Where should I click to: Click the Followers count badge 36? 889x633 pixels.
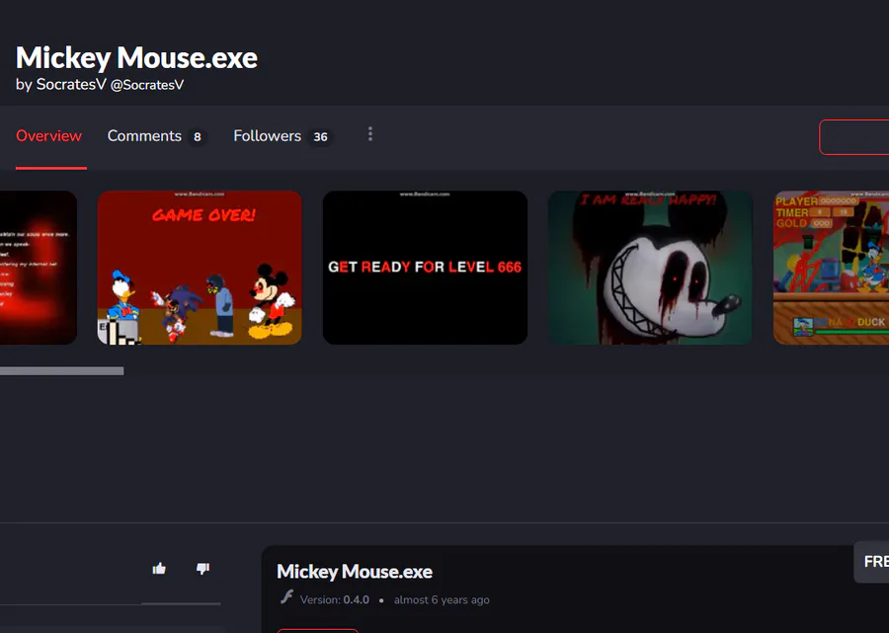tap(320, 137)
